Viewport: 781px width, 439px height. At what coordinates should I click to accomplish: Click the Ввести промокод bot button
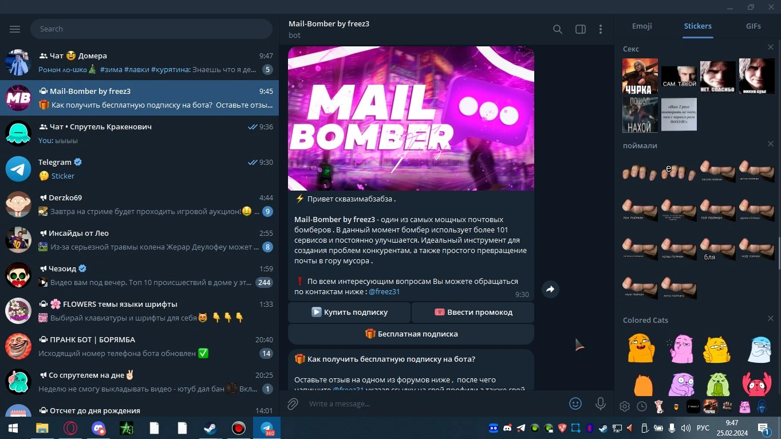coord(473,313)
